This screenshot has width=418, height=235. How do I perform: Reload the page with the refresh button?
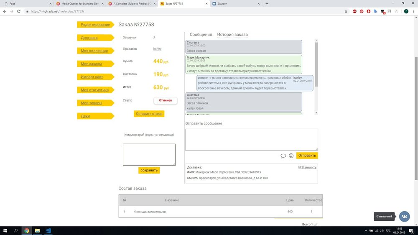pyautogui.click(x=19, y=11)
